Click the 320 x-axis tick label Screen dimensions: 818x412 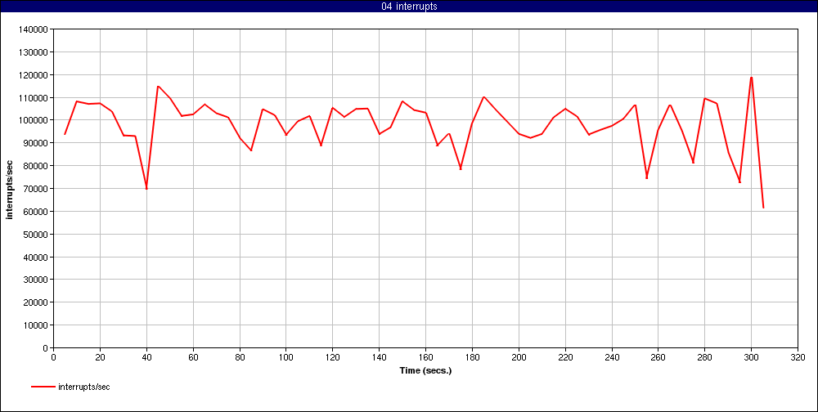click(798, 358)
